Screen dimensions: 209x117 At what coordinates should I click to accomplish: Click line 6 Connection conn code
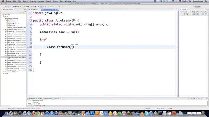pyautogui.click(x=59, y=32)
